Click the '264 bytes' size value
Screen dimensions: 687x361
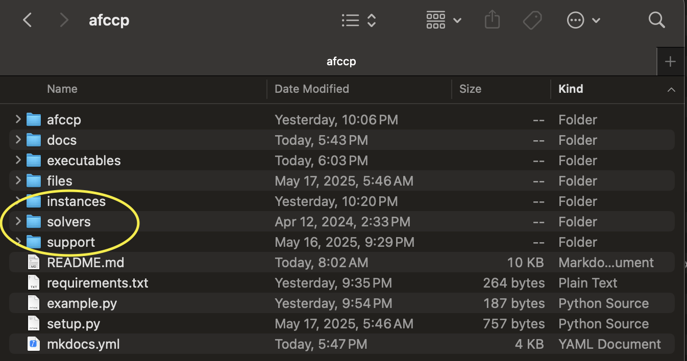pos(513,283)
